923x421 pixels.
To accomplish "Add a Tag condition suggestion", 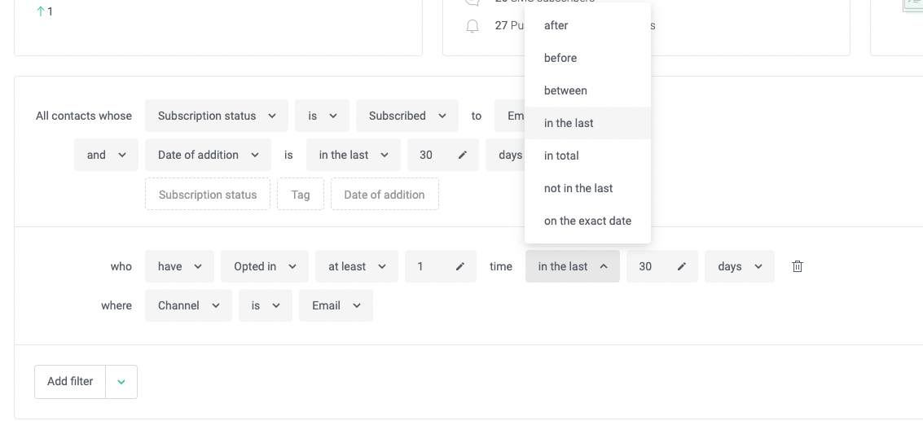I will coord(301,195).
